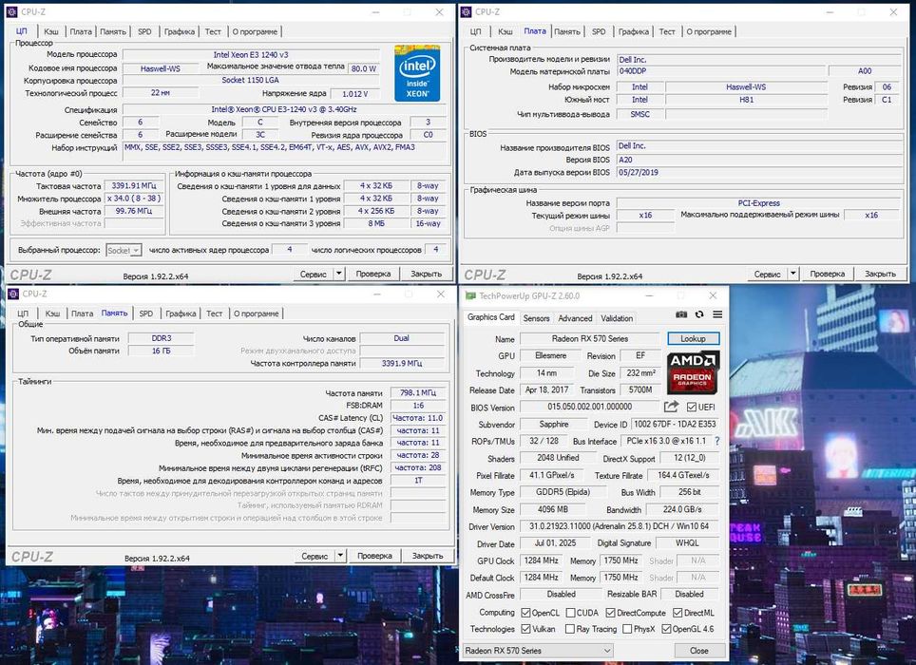The height and width of the screenshot is (665, 916).
Task: Click the Сервис button in the mainboard CPU-Z window
Action: [767, 274]
